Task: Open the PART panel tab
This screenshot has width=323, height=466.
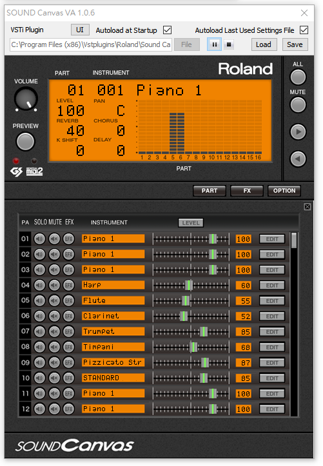Action: (210, 191)
